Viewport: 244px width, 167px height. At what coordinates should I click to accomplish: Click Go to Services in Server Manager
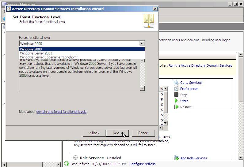(191, 83)
